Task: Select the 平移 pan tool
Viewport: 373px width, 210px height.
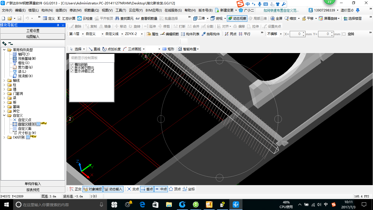Action: click(x=307, y=18)
